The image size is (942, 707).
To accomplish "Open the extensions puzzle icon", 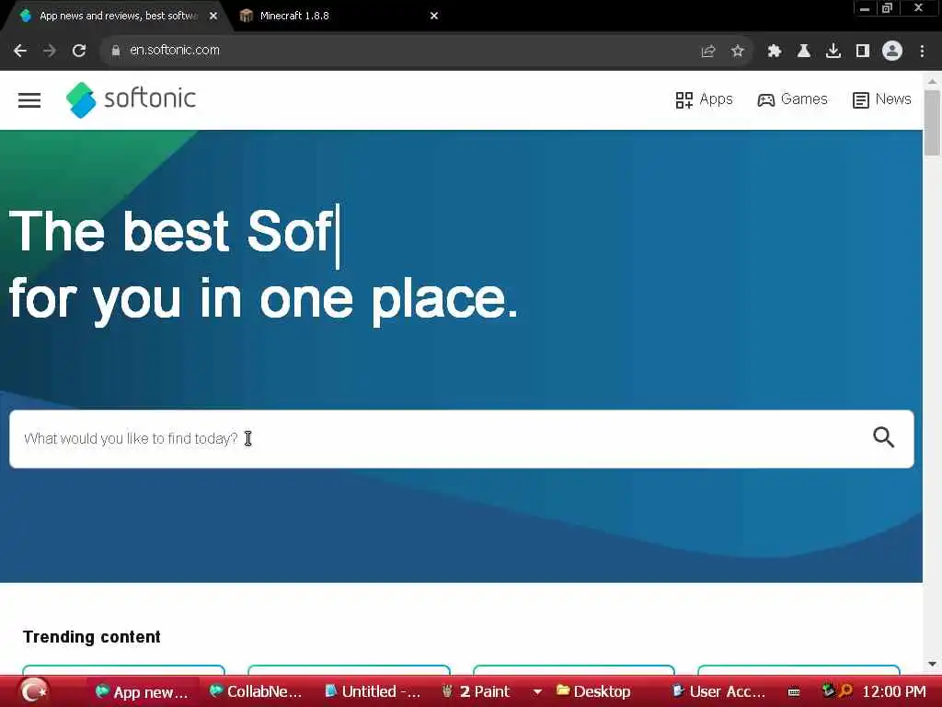I will pos(774,52).
